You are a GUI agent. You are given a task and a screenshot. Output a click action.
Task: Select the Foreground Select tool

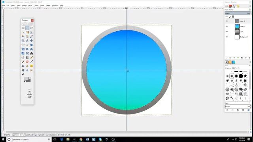(23, 36)
